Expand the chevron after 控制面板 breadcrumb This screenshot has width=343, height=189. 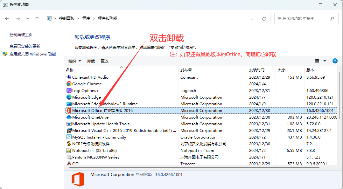click(x=78, y=18)
